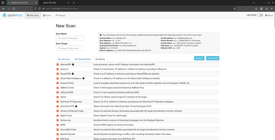Image resolution: width=275 pixels, height=140 pixels.
Task: Uncheck the AdBlock Check checkbox
Action: coord(57,88)
